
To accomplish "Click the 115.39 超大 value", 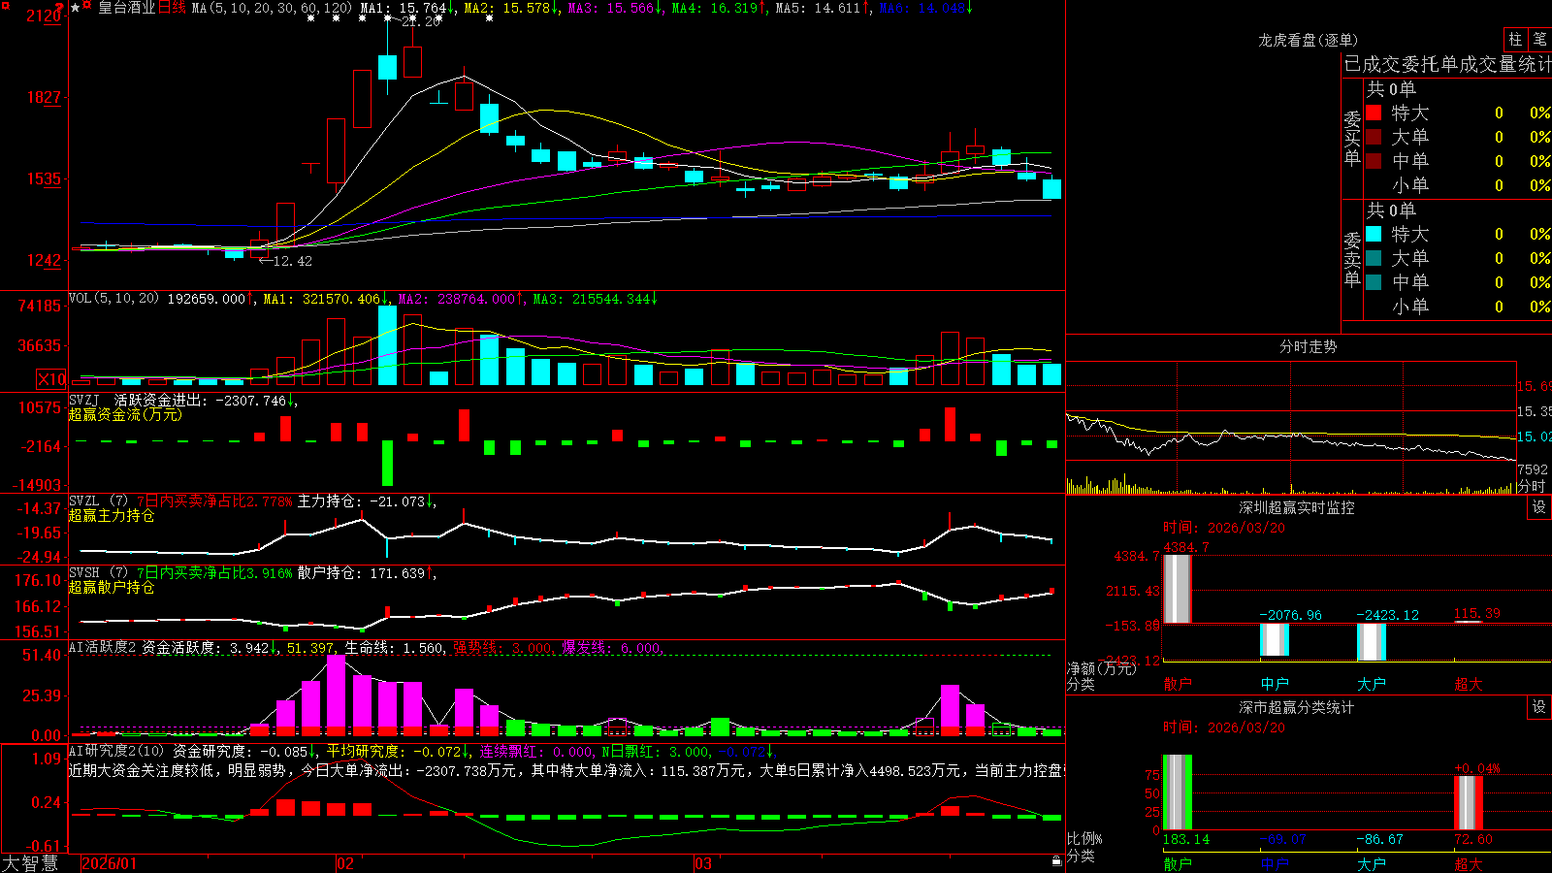I will point(1476,613).
